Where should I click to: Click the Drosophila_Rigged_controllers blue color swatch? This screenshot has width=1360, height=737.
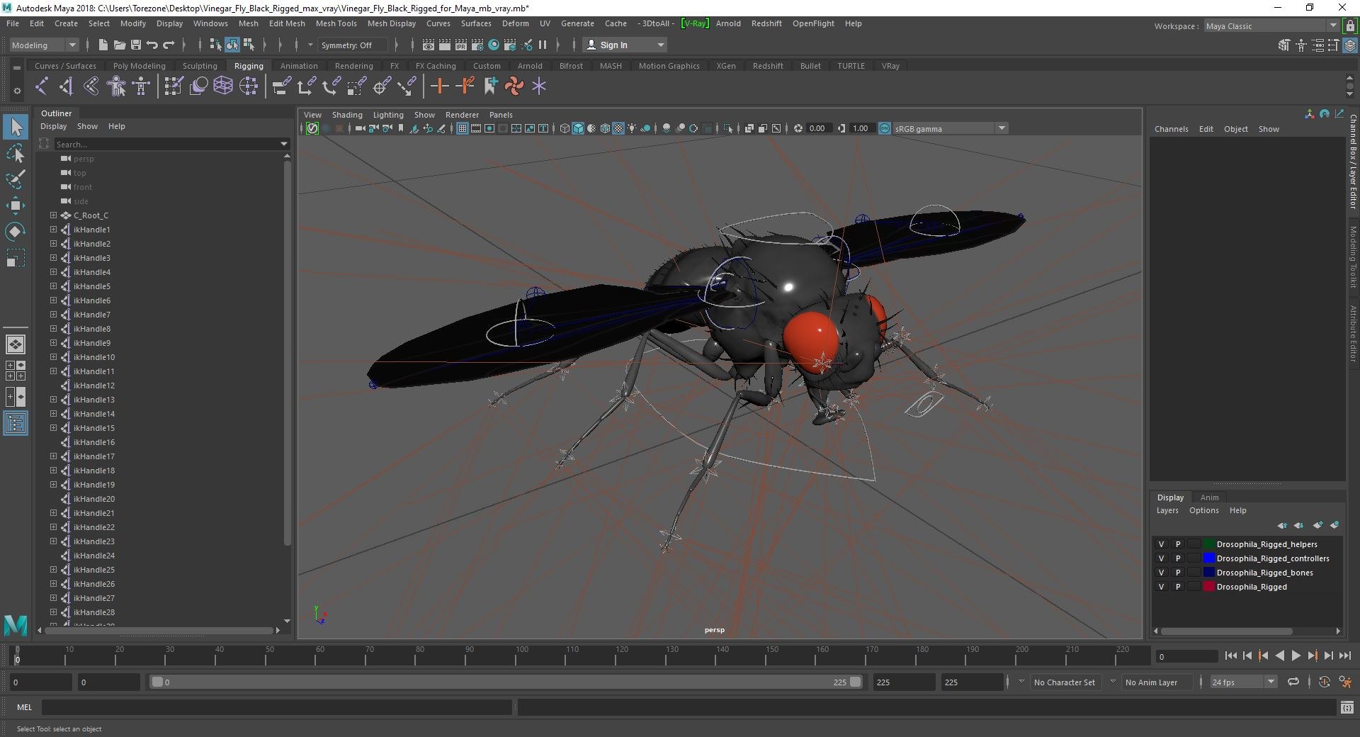[1208, 558]
